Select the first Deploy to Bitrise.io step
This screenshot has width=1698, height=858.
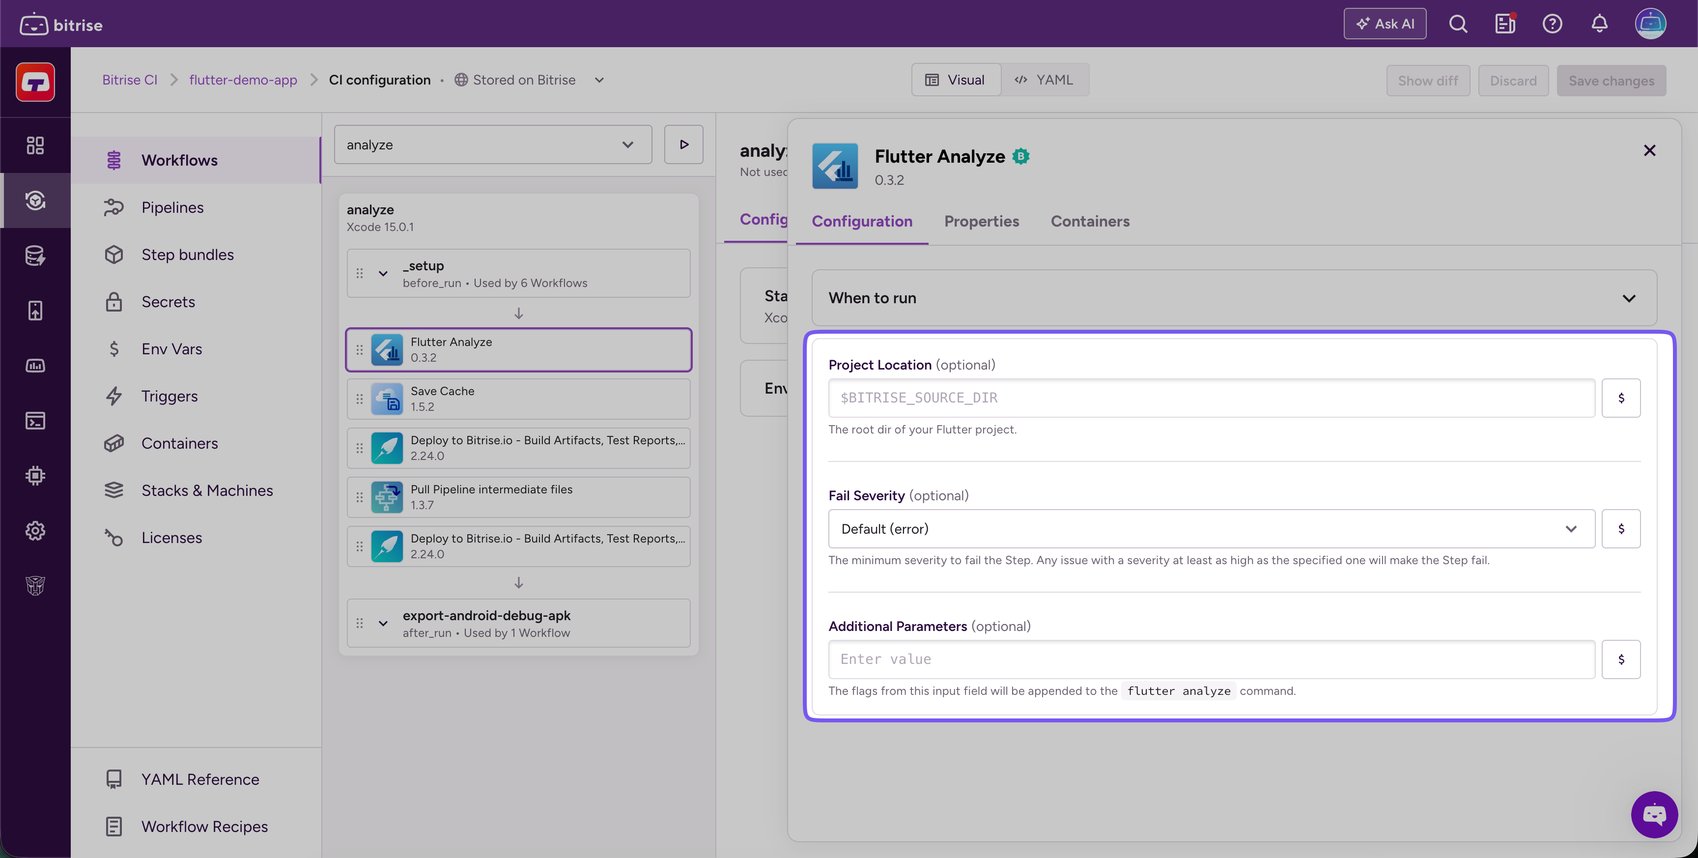pyautogui.click(x=519, y=448)
